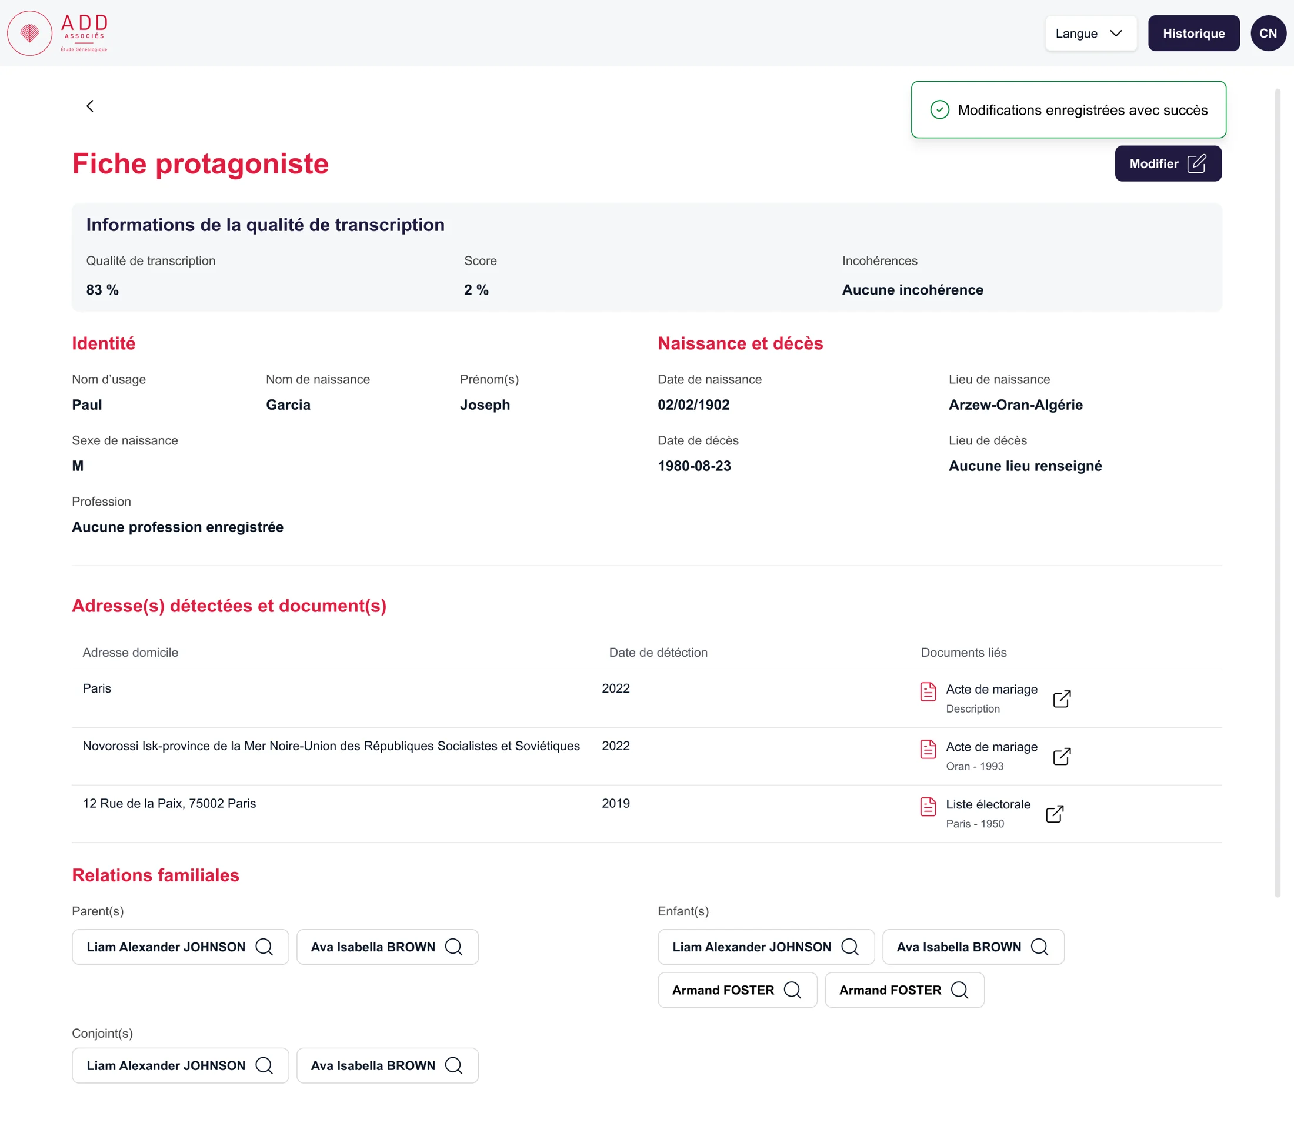
Task: Click transcription quality value 83 %
Action: [x=102, y=289]
